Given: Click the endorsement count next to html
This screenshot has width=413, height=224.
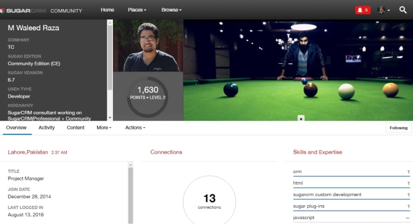Looking at the screenshot, I should click(x=408, y=183).
